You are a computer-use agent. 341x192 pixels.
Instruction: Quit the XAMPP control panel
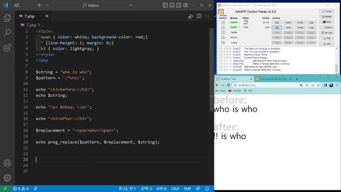(327, 44)
